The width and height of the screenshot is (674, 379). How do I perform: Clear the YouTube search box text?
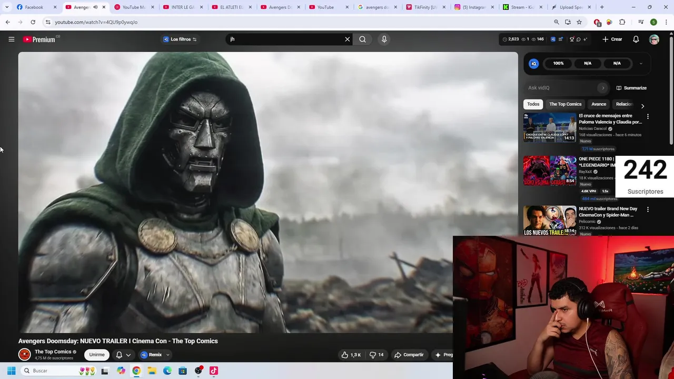pyautogui.click(x=347, y=39)
